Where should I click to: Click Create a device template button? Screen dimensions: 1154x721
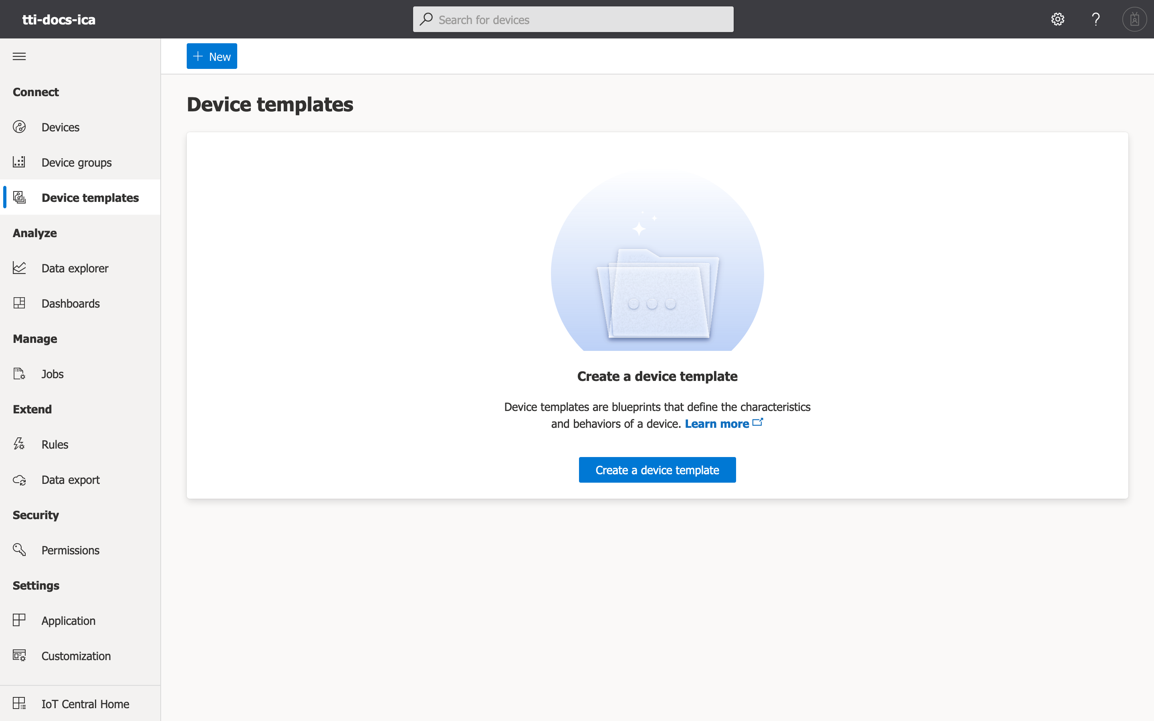pos(657,469)
